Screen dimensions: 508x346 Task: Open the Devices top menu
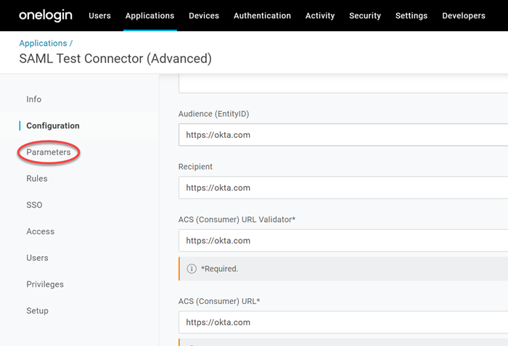point(204,15)
